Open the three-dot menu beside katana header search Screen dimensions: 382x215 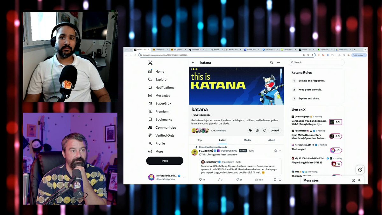279,62
